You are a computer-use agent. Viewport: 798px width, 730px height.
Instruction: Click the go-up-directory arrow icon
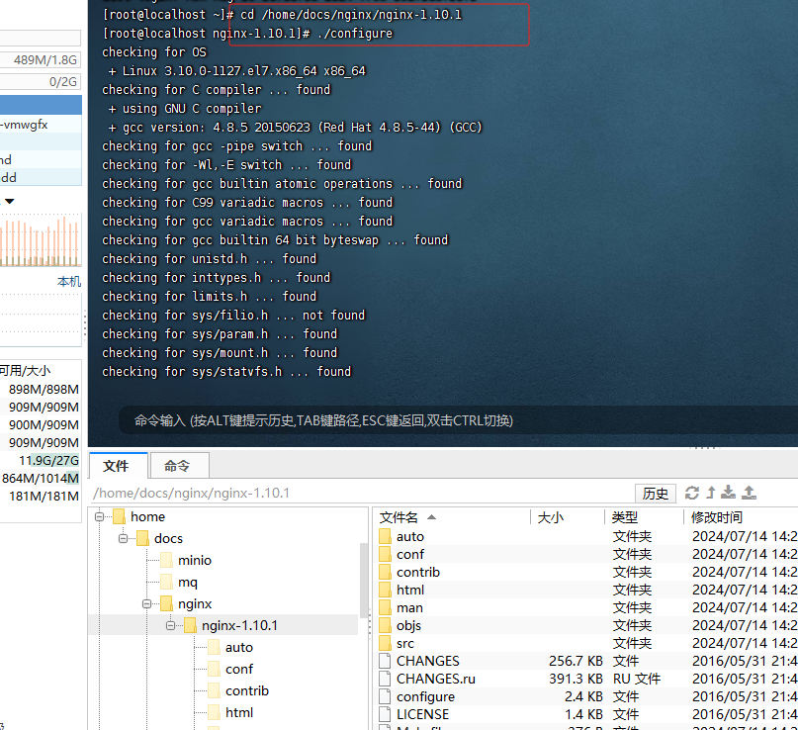click(710, 493)
